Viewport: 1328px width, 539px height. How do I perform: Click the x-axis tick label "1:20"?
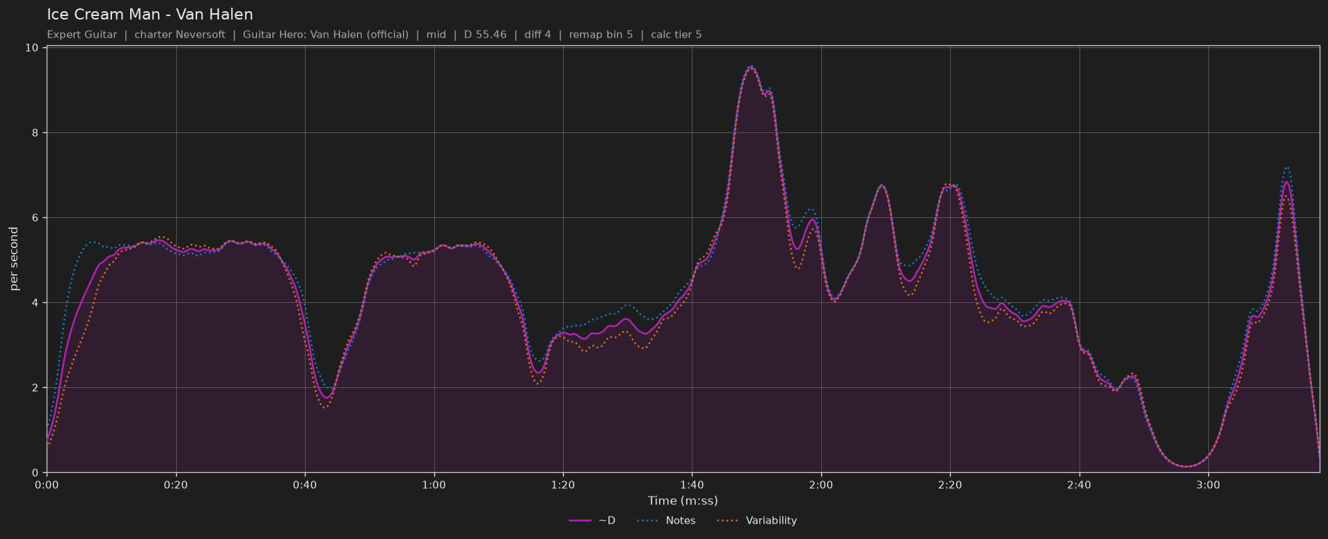(x=563, y=485)
